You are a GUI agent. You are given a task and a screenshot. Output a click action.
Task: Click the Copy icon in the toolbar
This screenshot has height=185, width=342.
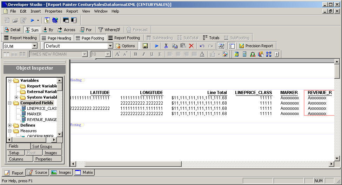(x=174, y=46)
